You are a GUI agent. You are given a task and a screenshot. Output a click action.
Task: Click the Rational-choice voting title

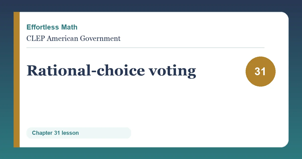tap(111, 71)
